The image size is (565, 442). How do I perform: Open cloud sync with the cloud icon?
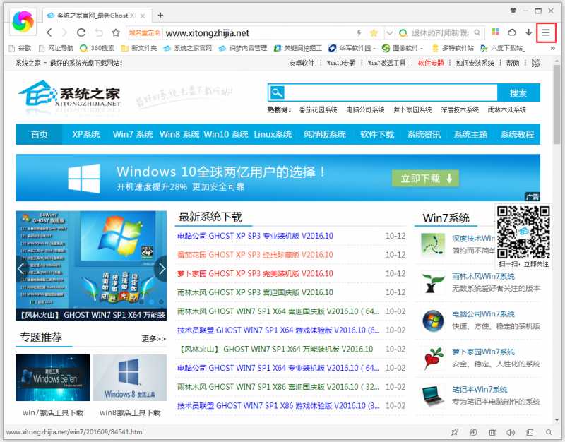(513, 32)
